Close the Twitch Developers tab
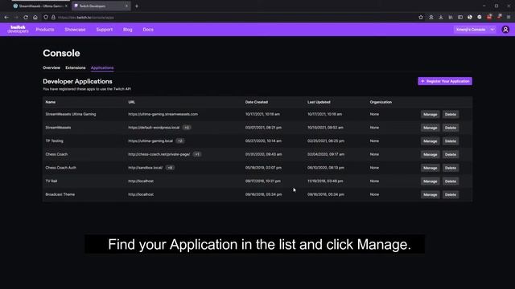The image size is (515, 289). point(126,6)
